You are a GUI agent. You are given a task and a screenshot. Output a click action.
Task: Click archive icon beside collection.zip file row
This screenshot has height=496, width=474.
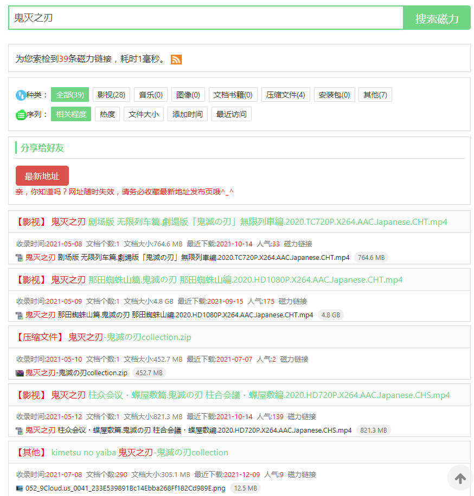(20, 373)
